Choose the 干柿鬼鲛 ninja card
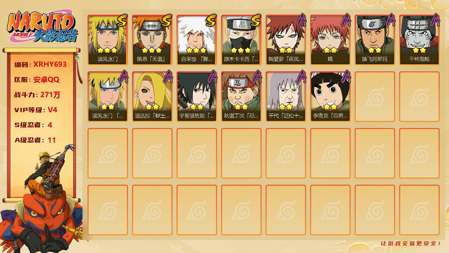 click(x=419, y=40)
